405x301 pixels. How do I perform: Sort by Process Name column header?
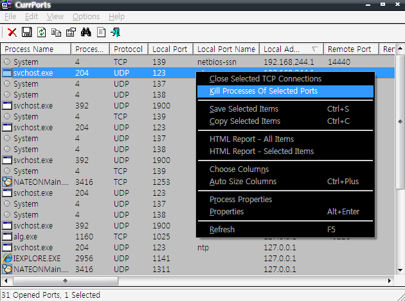point(35,49)
